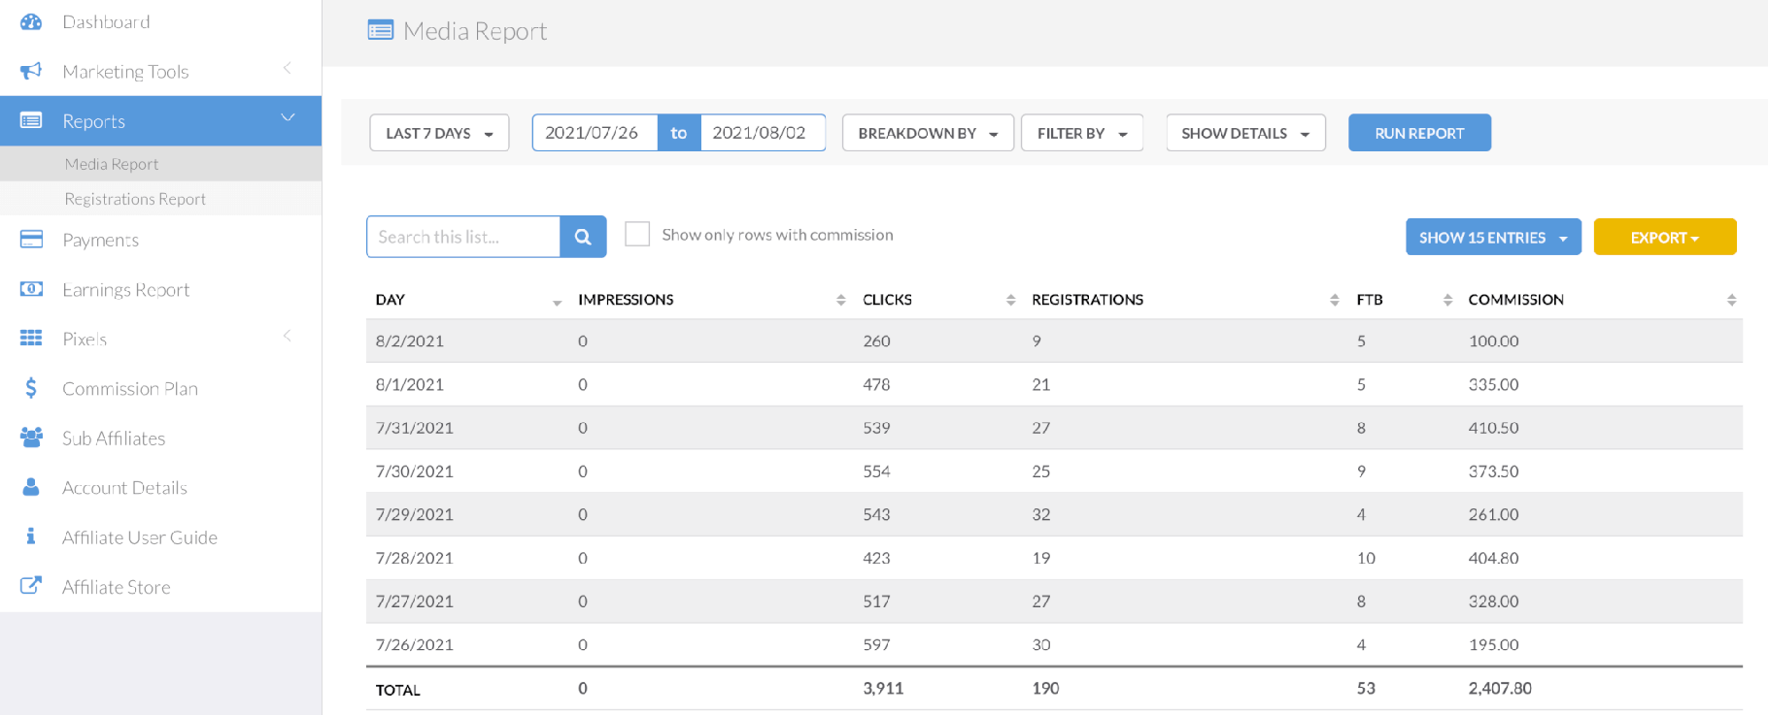The height and width of the screenshot is (715, 1768).
Task: Open the Registrations Report submenu item
Action: 135,199
